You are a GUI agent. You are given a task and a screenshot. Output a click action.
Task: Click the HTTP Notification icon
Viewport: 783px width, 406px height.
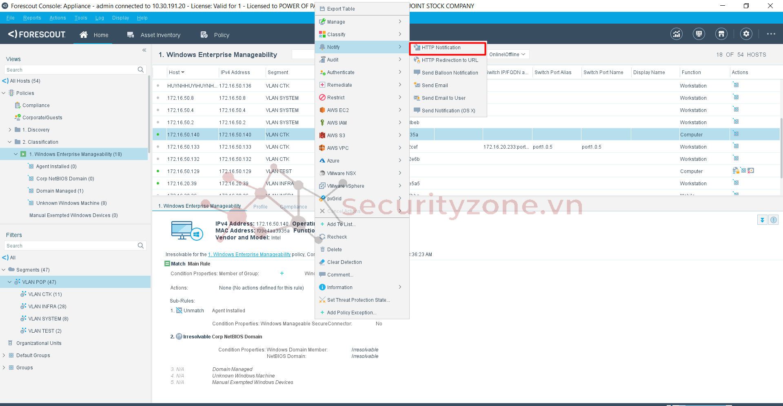[417, 47]
